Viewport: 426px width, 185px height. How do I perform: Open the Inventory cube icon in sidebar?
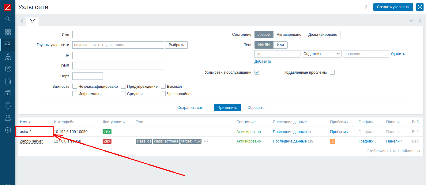(8, 69)
